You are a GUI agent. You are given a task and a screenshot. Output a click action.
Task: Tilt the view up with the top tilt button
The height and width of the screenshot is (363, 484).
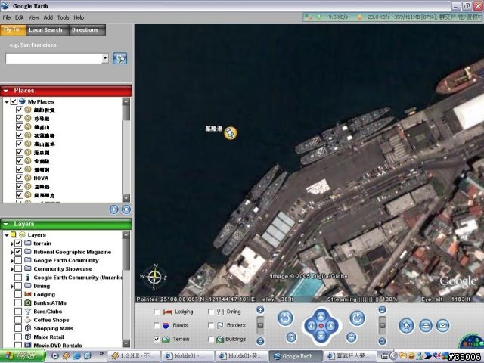(x=382, y=309)
